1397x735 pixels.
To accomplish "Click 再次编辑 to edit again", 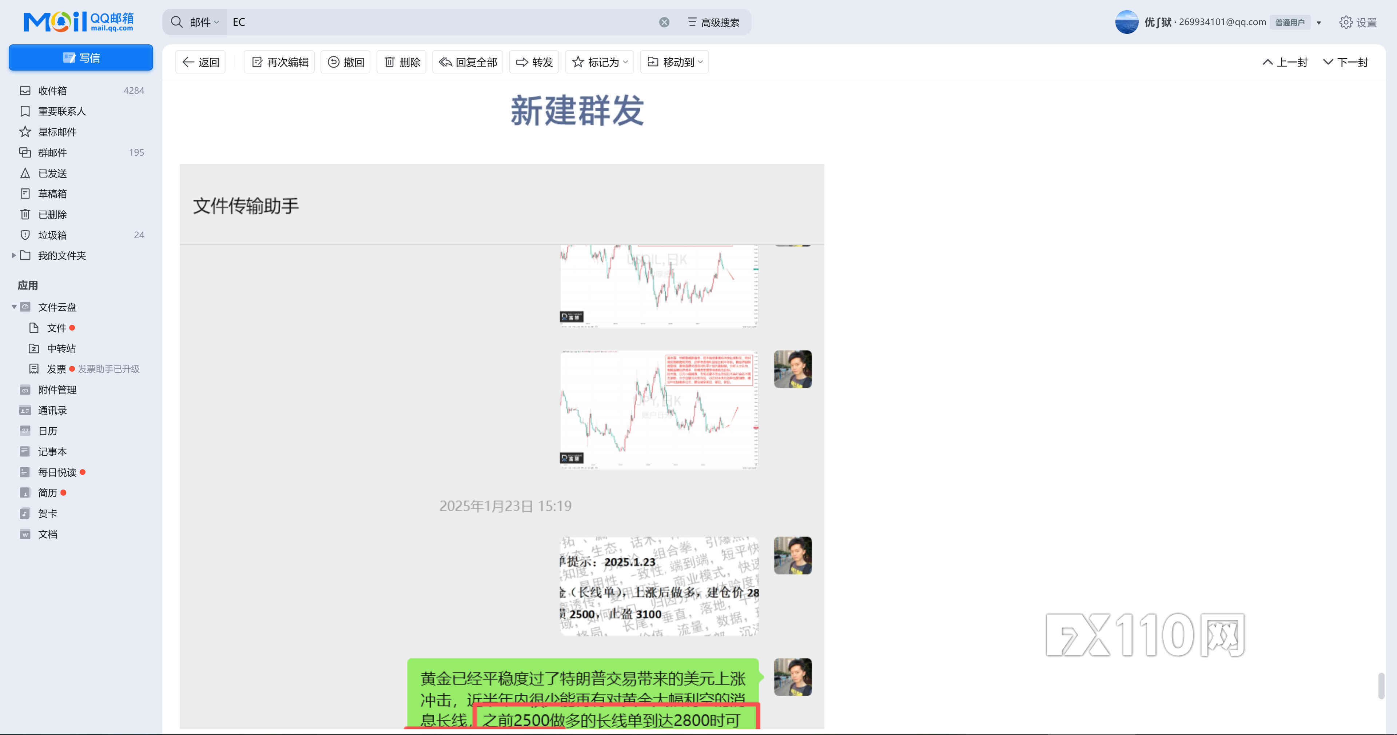I will (279, 62).
